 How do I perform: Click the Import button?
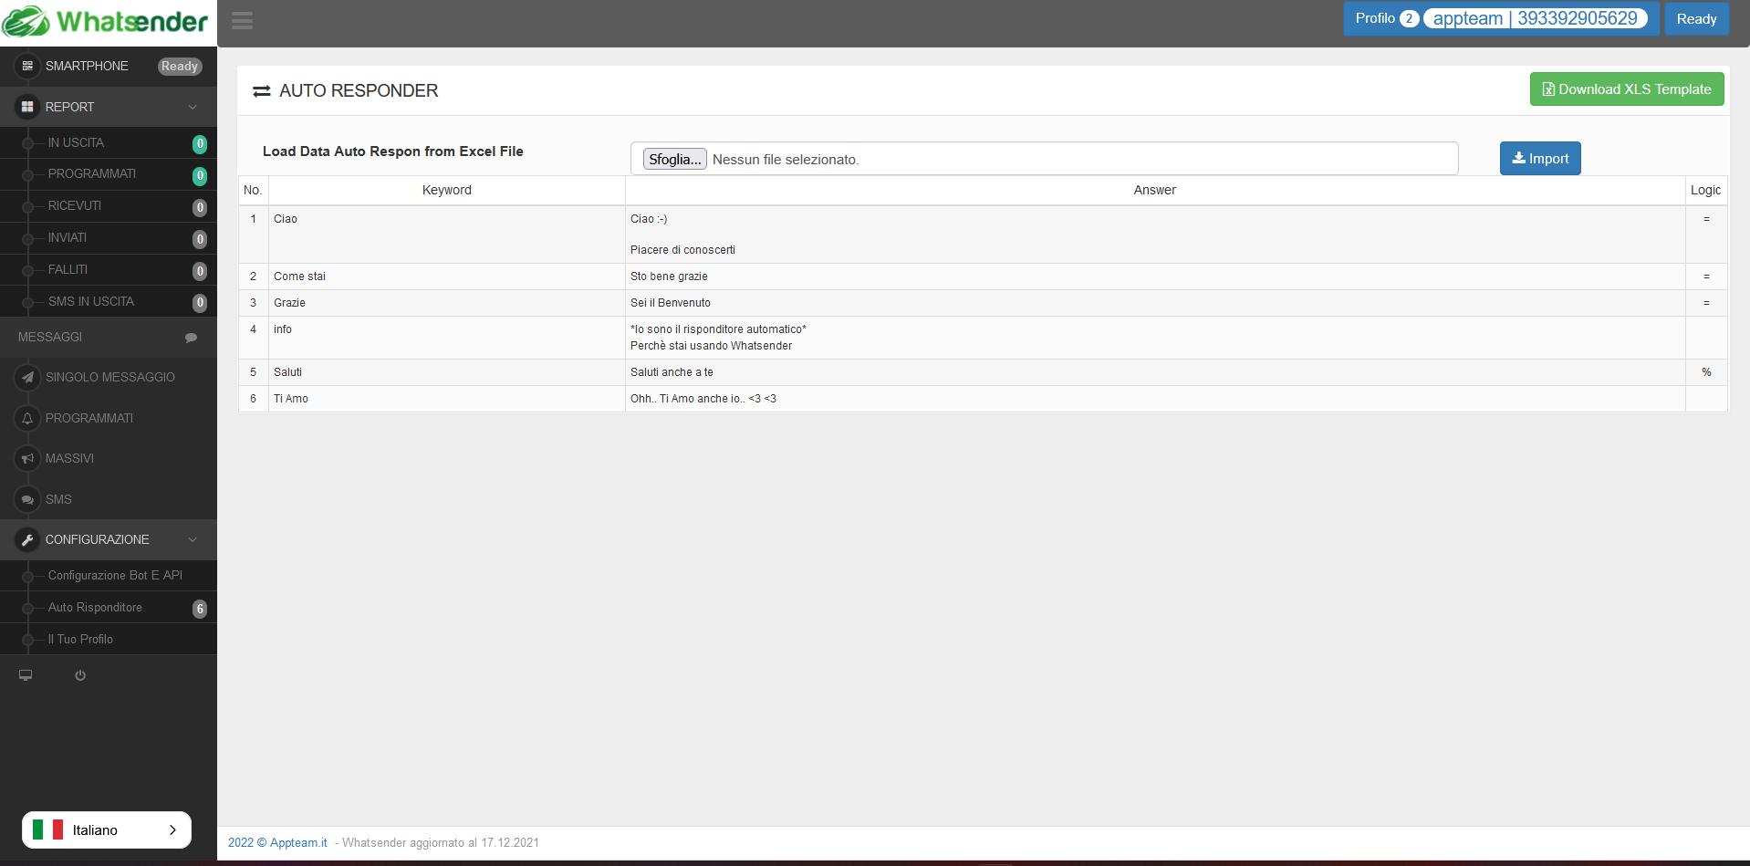(1540, 159)
